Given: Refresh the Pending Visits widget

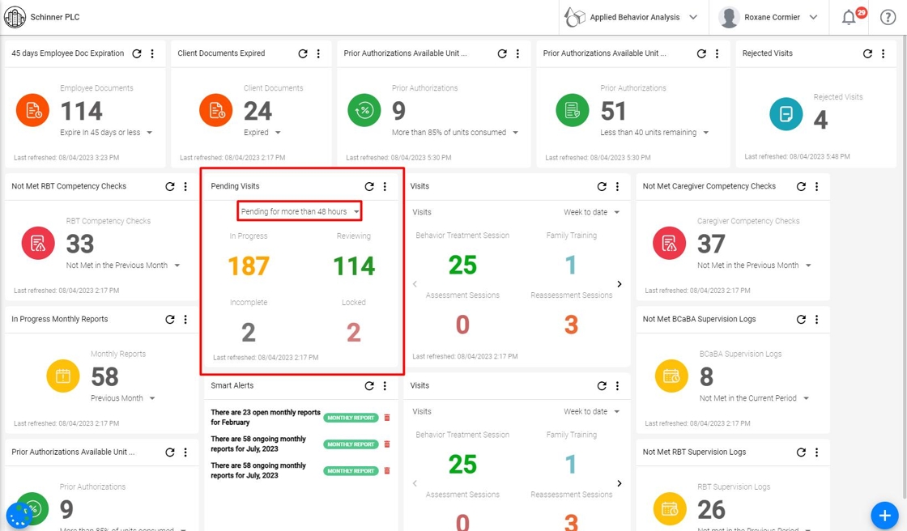Looking at the screenshot, I should [x=369, y=186].
